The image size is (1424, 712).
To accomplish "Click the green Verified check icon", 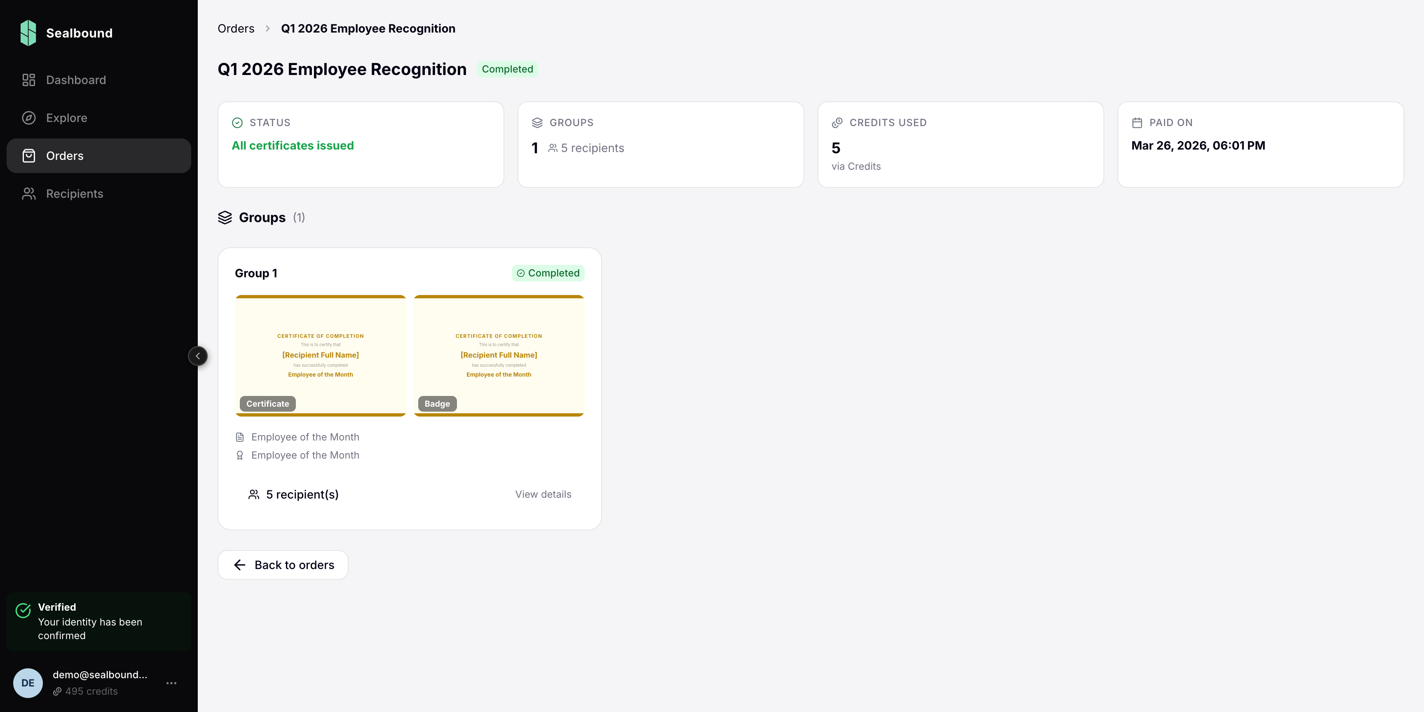I will tap(23, 610).
